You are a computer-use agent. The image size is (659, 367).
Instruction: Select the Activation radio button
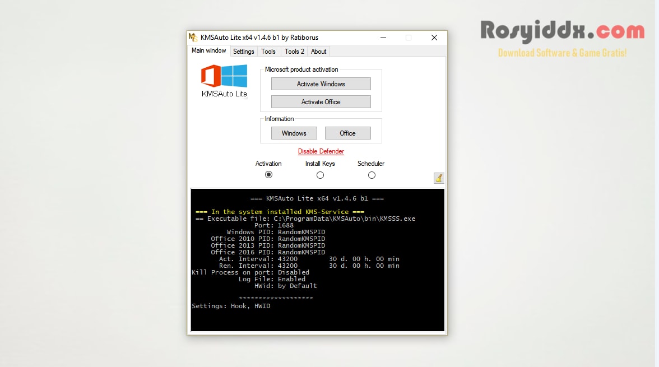click(x=268, y=175)
